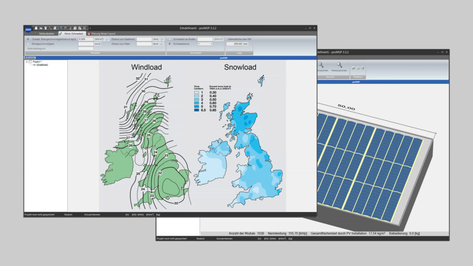Switch to the Gebäudedaten tab

(x=46, y=34)
